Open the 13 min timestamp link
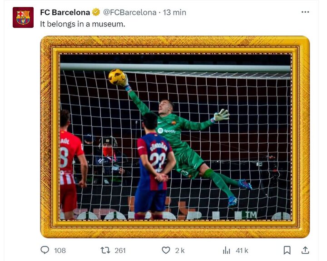 (x=174, y=12)
